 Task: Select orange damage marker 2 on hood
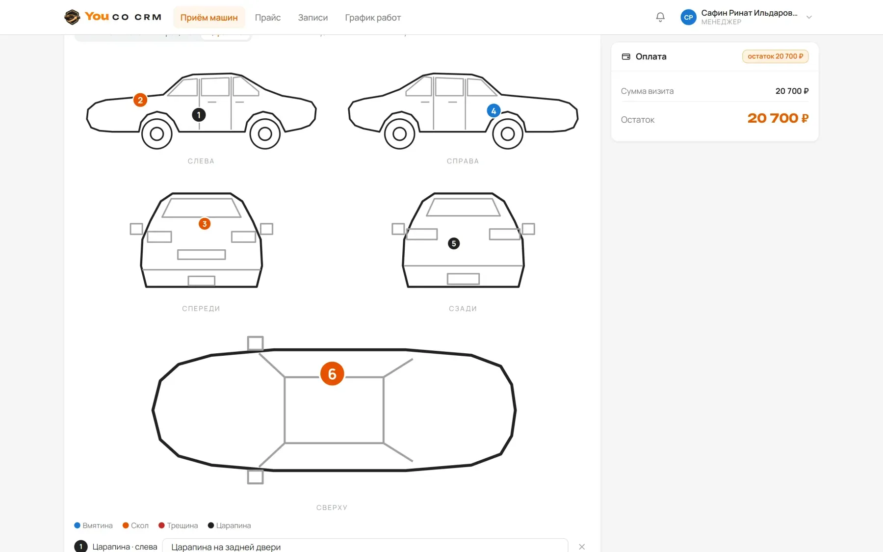tap(140, 100)
